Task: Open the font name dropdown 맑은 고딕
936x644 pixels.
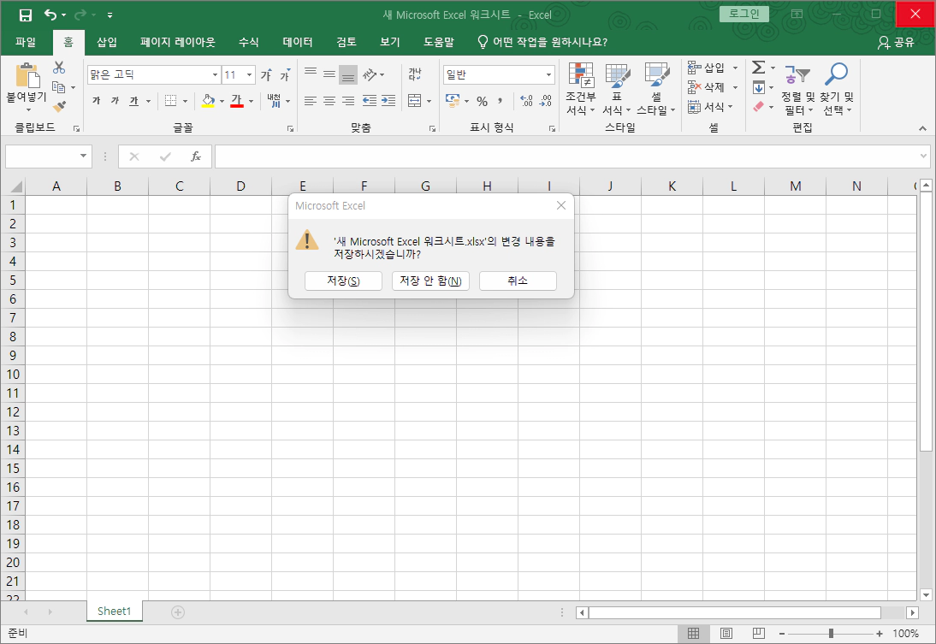Action: (215, 74)
